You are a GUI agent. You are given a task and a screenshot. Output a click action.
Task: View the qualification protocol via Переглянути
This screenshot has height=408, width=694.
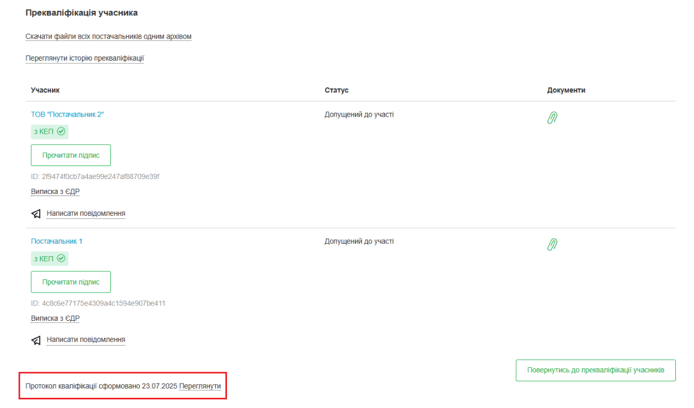(200, 386)
